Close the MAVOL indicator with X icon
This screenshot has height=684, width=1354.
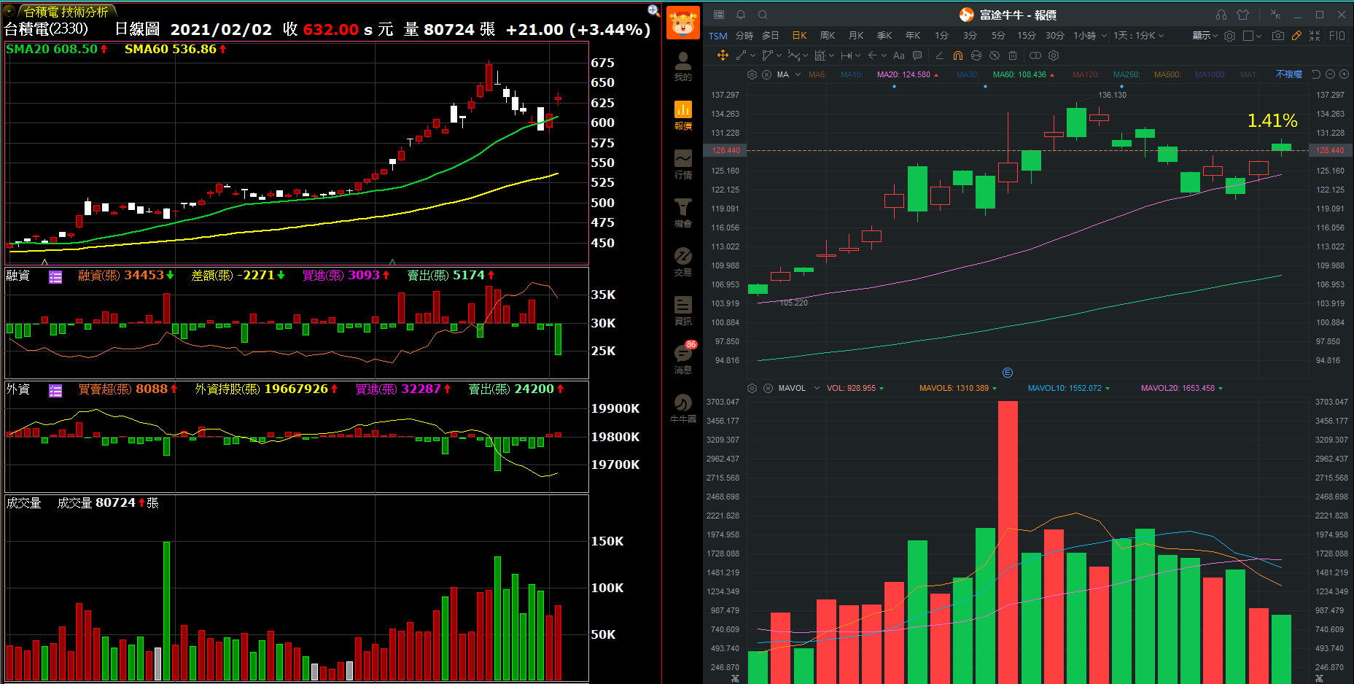tap(768, 388)
